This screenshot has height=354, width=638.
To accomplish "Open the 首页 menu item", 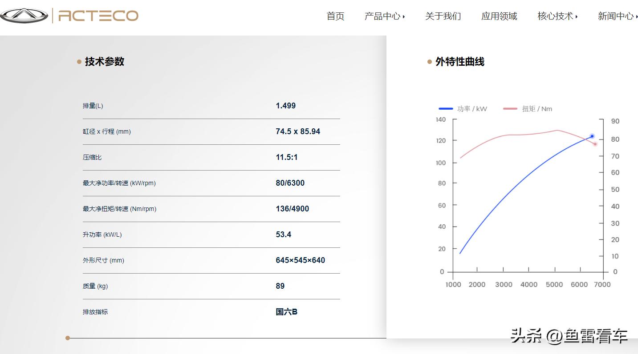I will [335, 16].
